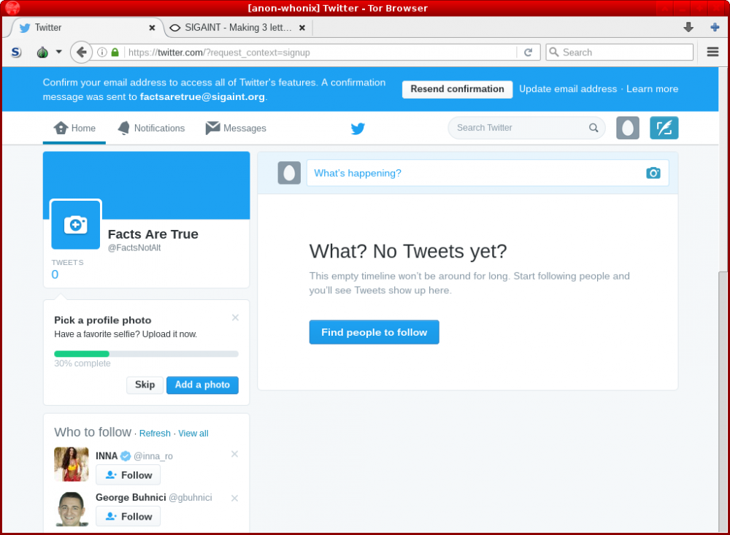The height and width of the screenshot is (535, 730).
Task: Open the NoScript S icon
Action: (x=16, y=53)
